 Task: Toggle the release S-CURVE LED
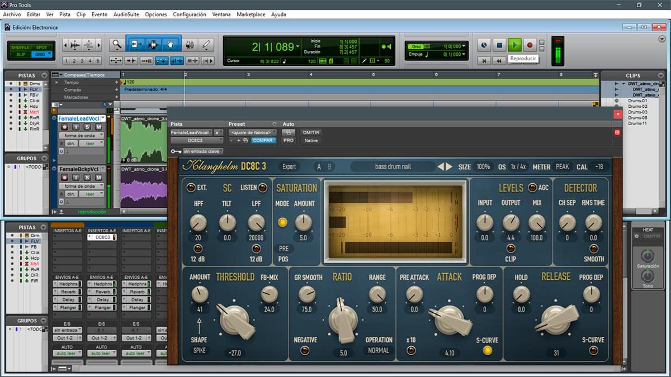(x=593, y=351)
